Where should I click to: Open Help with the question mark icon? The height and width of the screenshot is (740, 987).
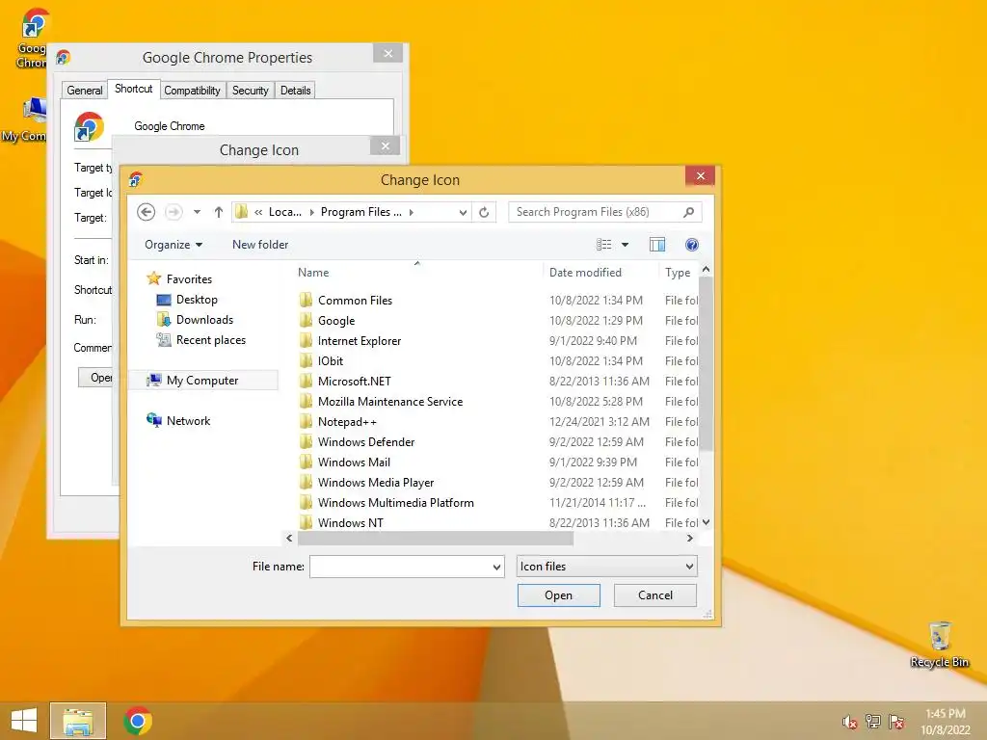692,245
